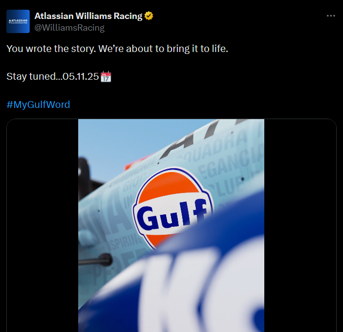This screenshot has height=332, width=343.
Task: Open the #MyGulfWord hashtag
Action: [x=38, y=105]
